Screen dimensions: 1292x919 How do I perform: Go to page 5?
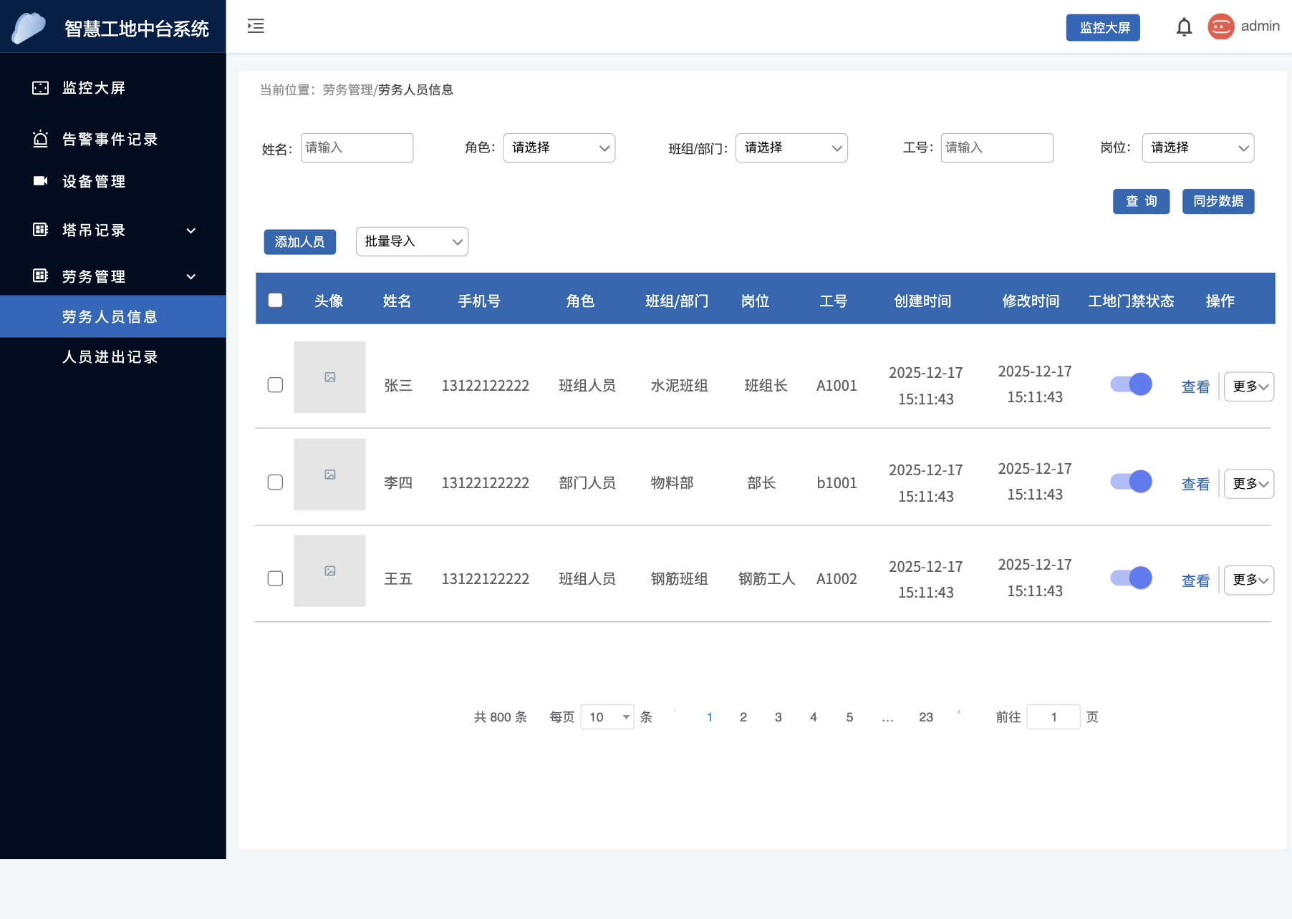pos(849,717)
